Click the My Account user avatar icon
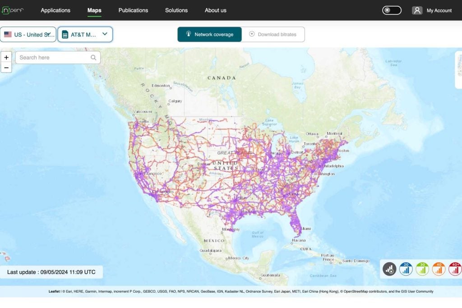The image size is (462, 308). coord(417,10)
